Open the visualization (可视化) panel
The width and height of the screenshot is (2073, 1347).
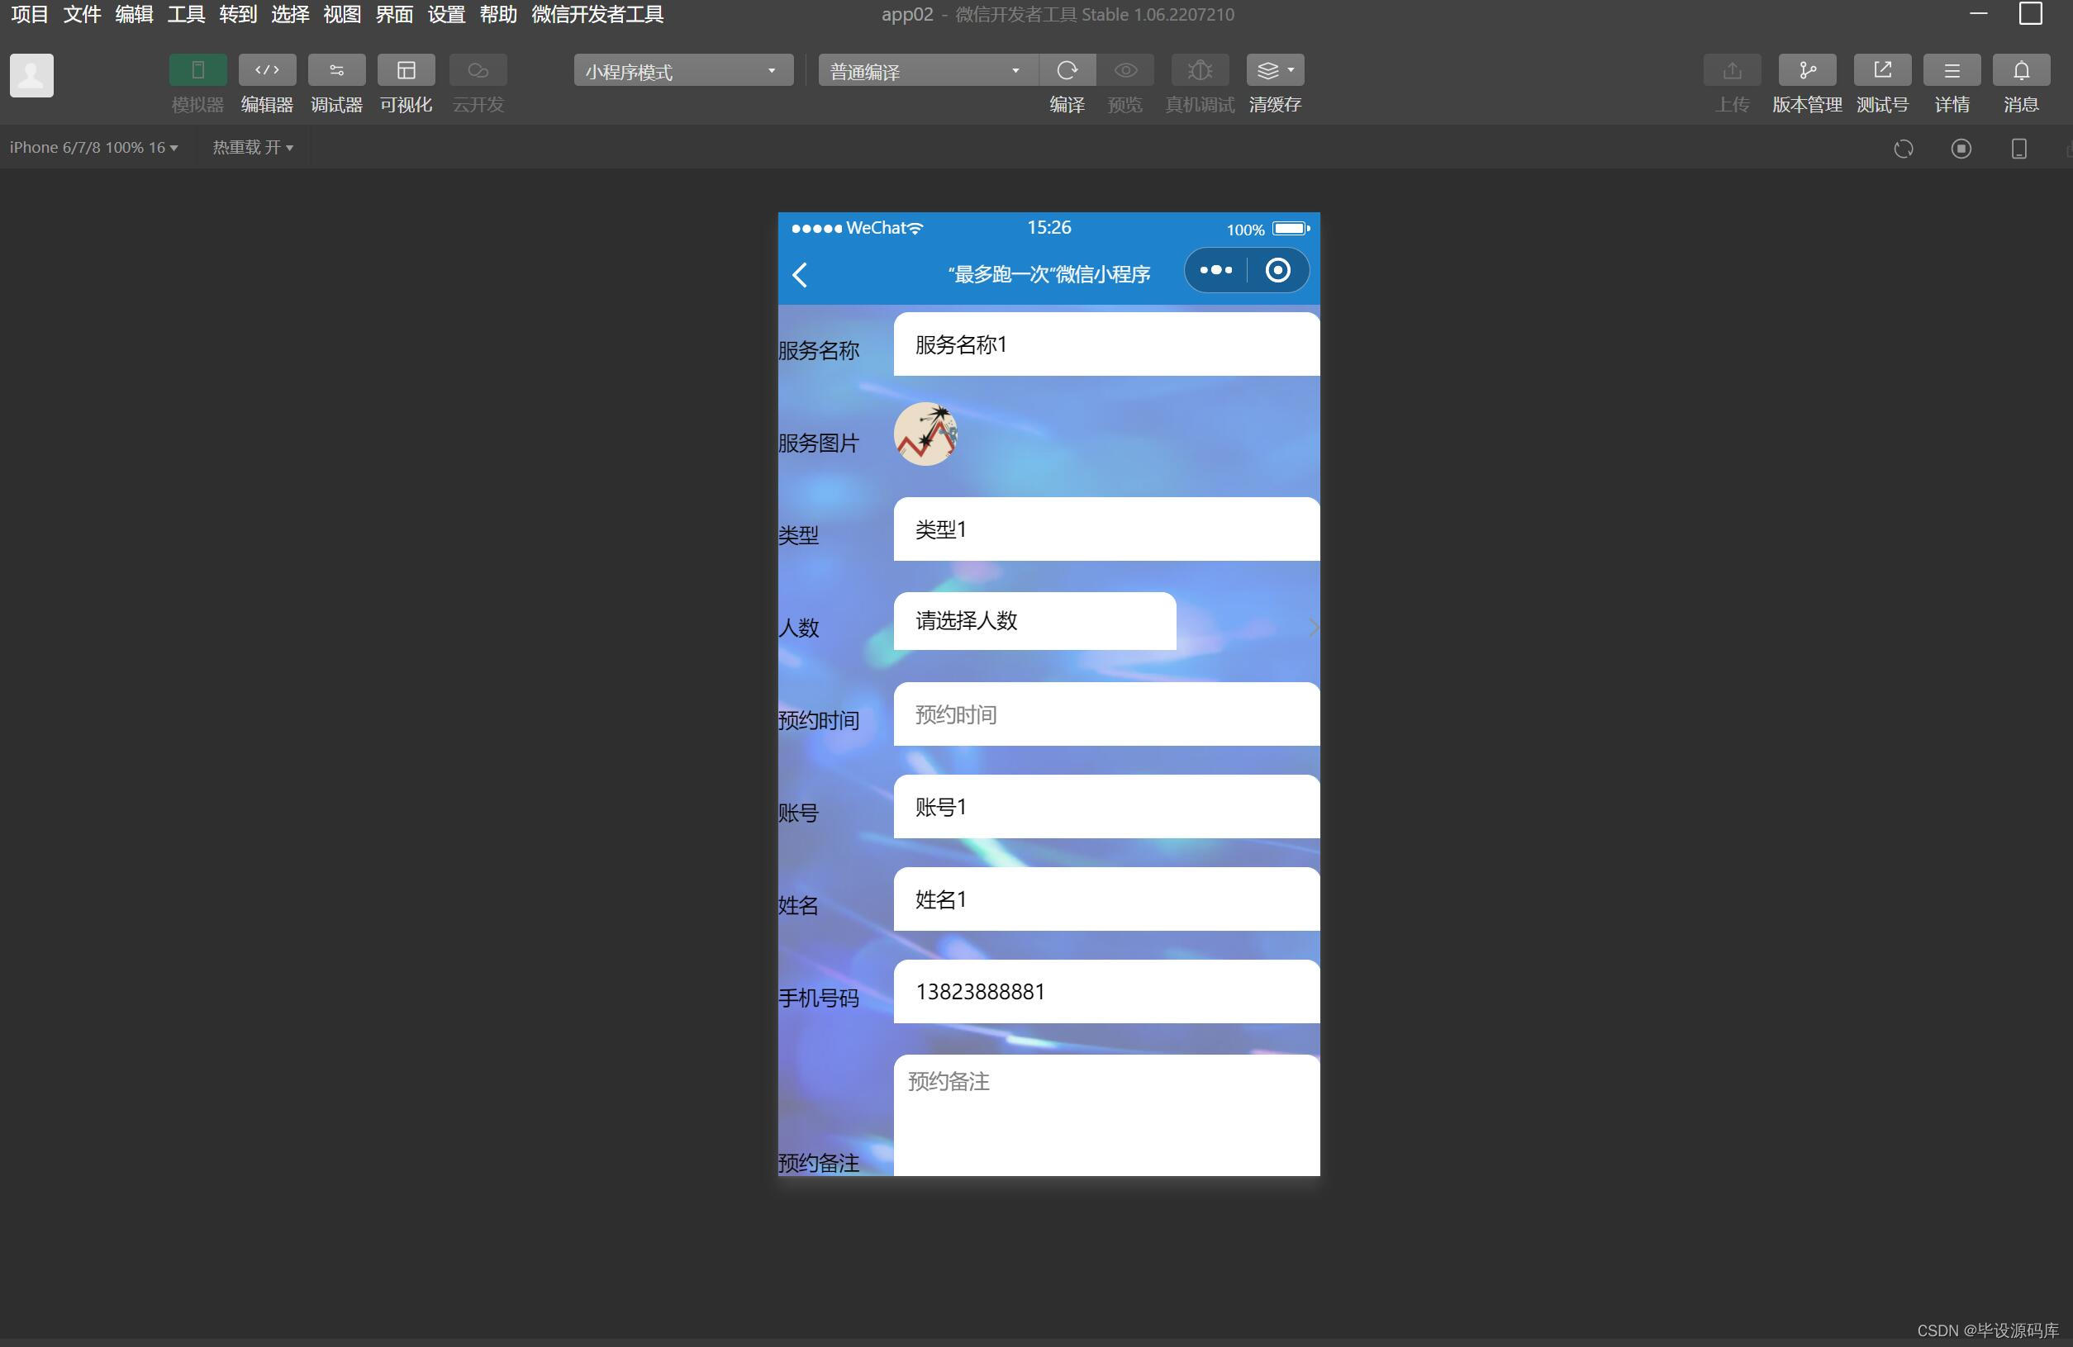pyautogui.click(x=406, y=70)
